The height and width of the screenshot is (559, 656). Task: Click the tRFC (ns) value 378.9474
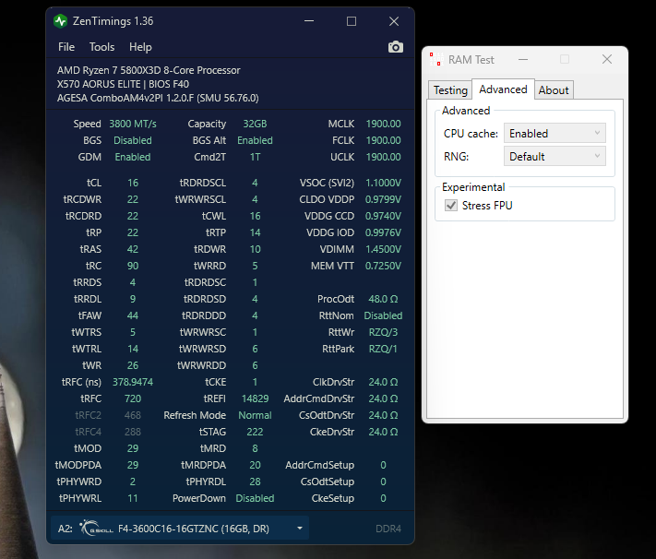click(133, 382)
